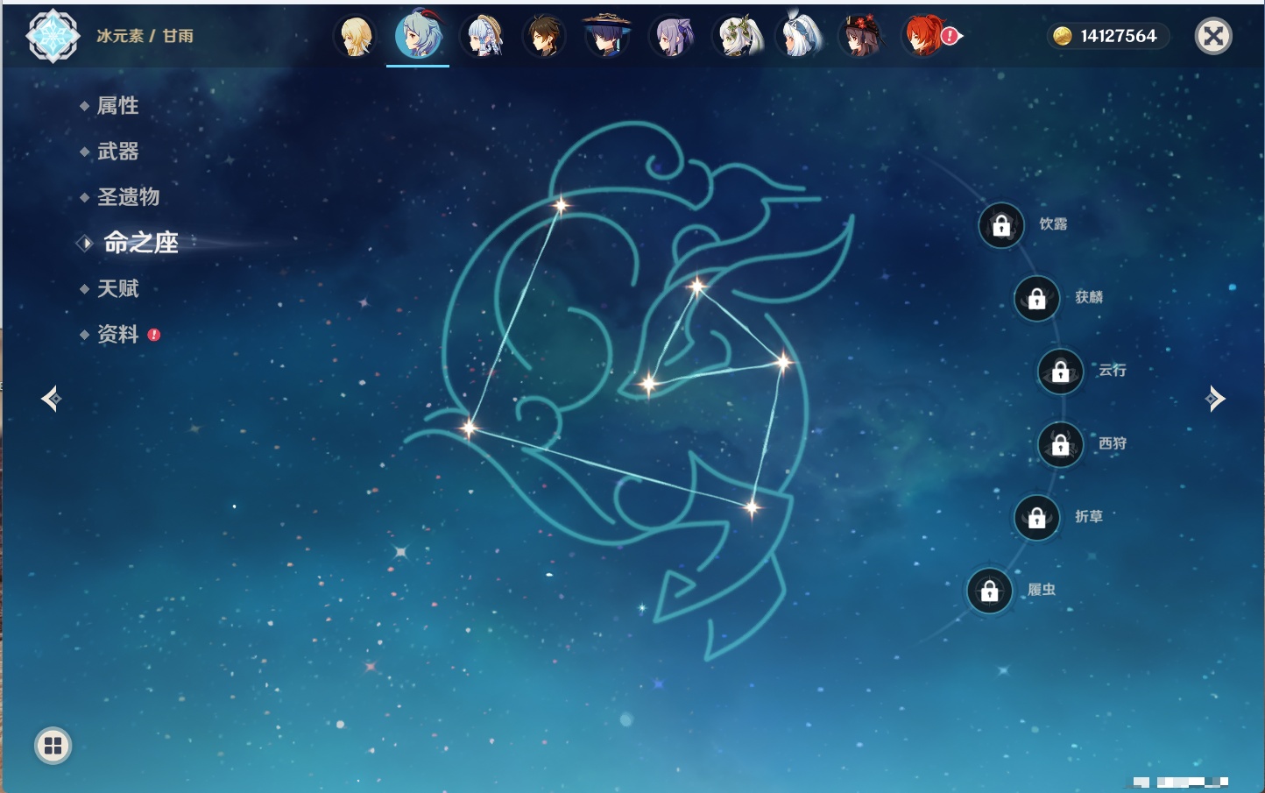
Task: Open the grid menu button at bottom left
Action: (x=53, y=746)
